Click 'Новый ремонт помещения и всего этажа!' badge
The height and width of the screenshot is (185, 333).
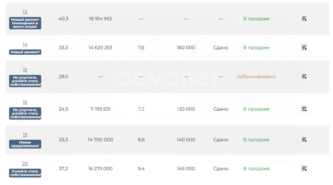click(25, 23)
